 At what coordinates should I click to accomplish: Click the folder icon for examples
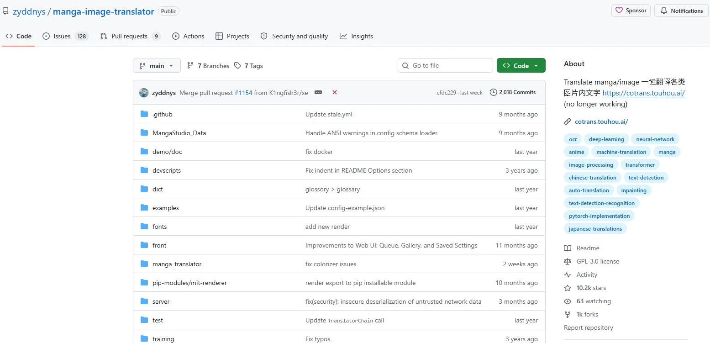tap(144, 208)
